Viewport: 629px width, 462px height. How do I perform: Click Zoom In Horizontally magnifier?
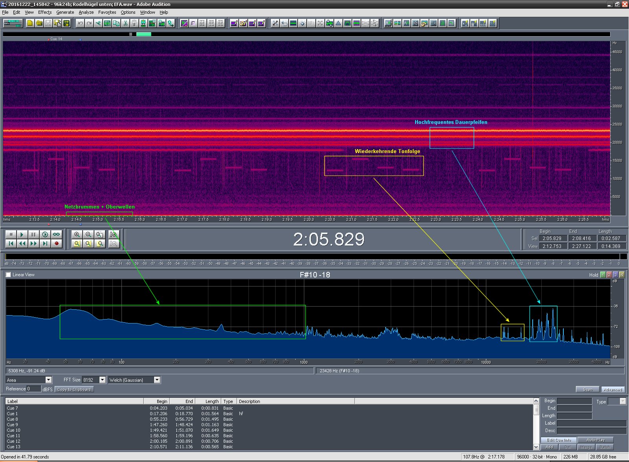pos(77,235)
